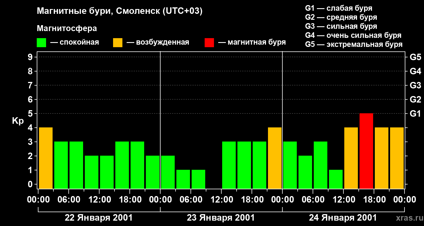
Task: Click the orange excited magnetosphere legend swatch
Action: coord(118,43)
